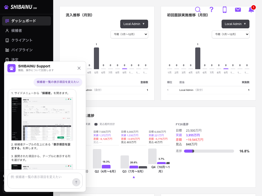Click the ダッシュボード grid icon
262x196 pixels.
pos(7,21)
